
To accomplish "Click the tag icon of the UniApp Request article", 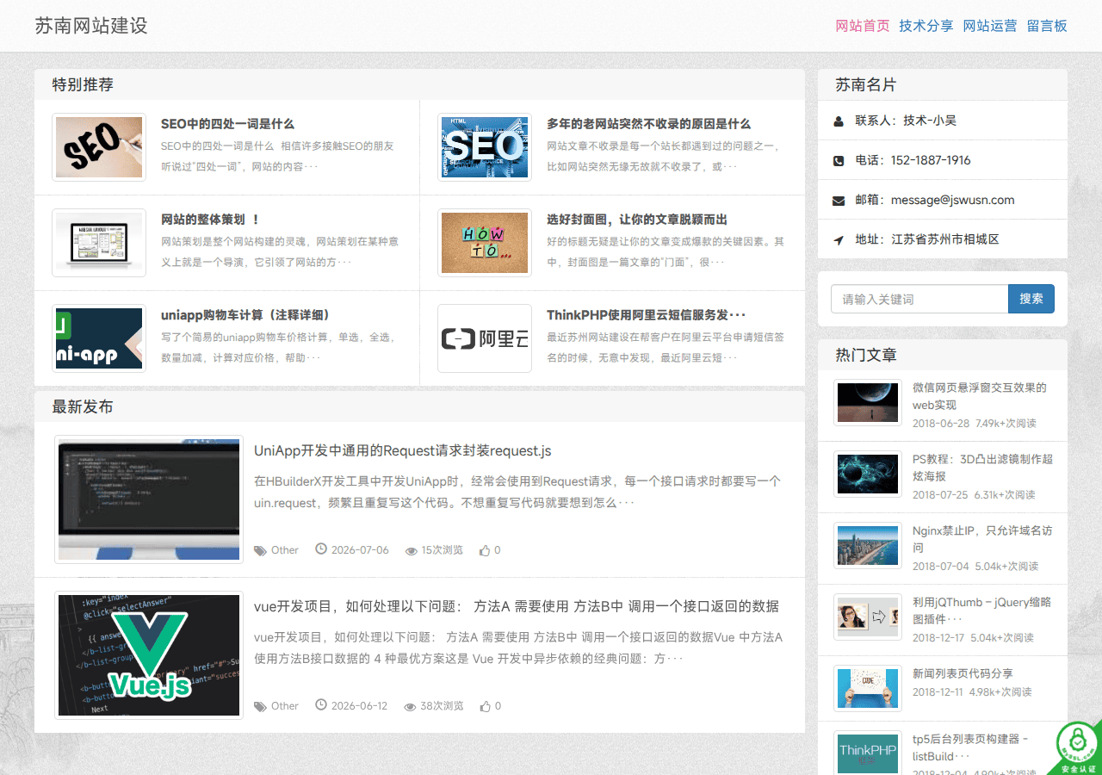I will [x=260, y=550].
